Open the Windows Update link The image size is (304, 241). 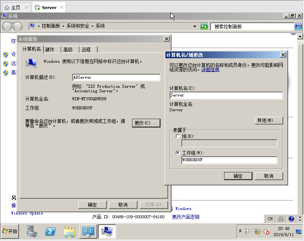[27, 213]
